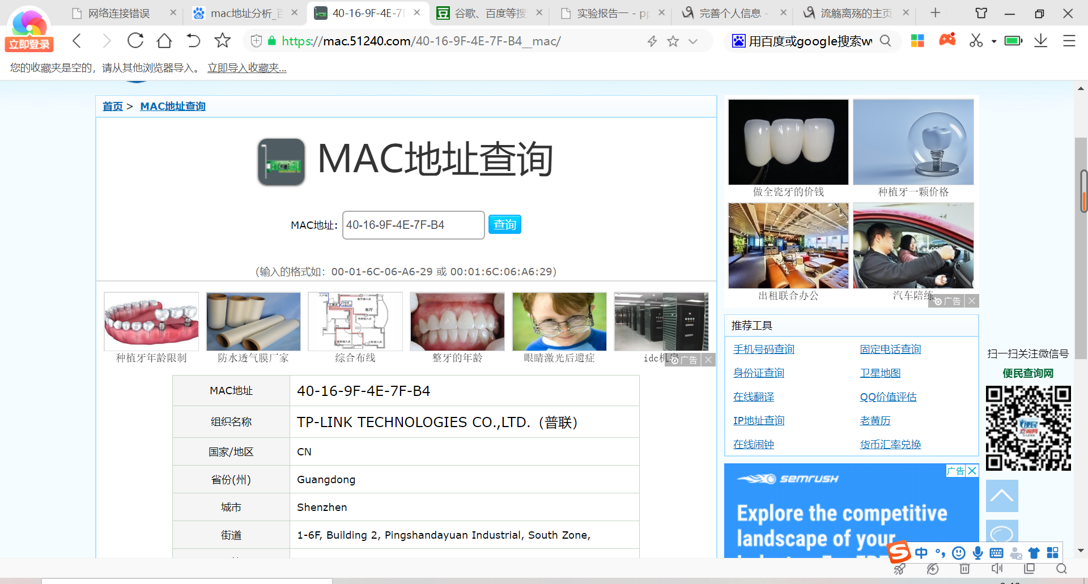Viewport: 1088px width, 584px height.
Task: Open the 老黄历 tool link
Action: coord(875,420)
